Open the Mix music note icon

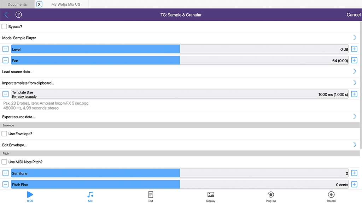[90, 195]
